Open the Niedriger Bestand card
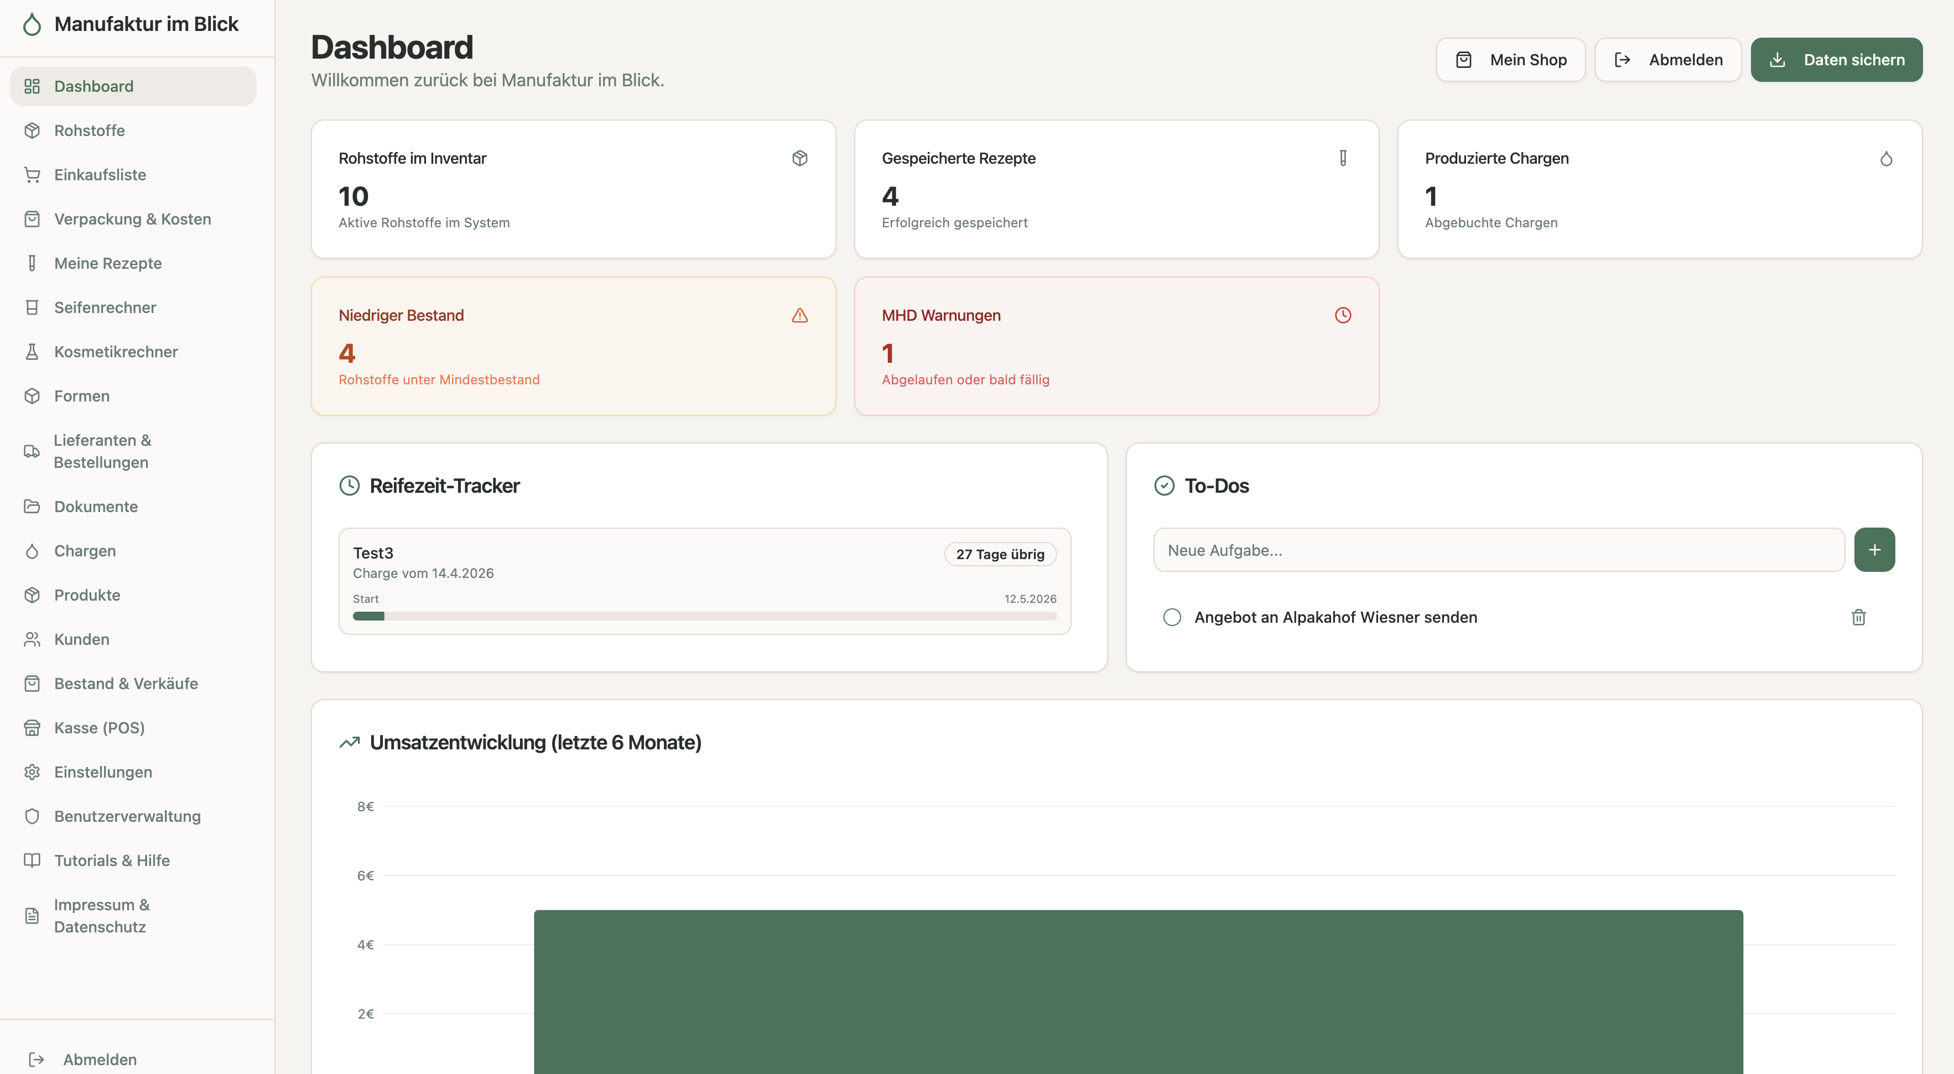The width and height of the screenshot is (1954, 1074). (574, 346)
